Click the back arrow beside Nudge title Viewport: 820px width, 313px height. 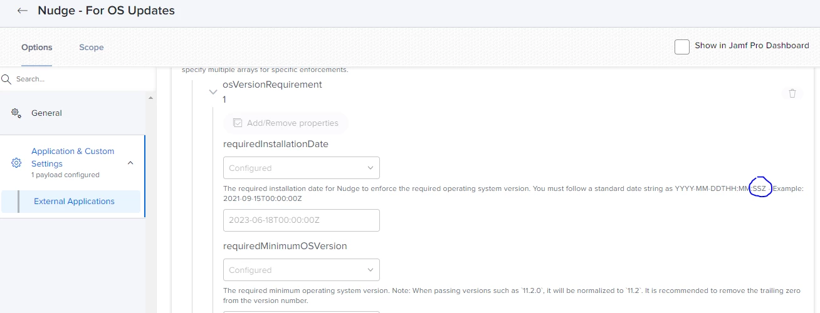click(23, 11)
